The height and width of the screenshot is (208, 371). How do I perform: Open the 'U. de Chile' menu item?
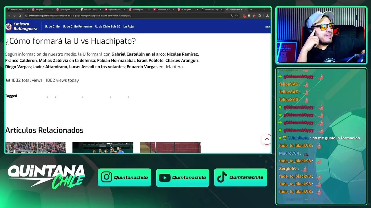(52, 27)
